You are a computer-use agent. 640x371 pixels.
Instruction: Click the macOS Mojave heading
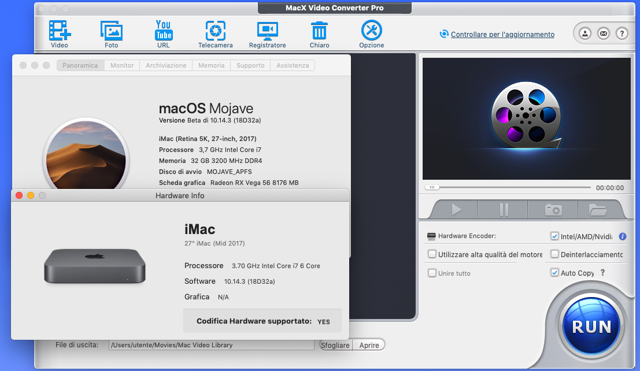coord(206,109)
